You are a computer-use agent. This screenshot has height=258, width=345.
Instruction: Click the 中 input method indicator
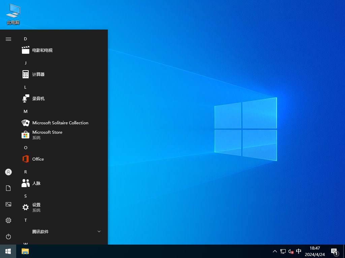pos(299,251)
